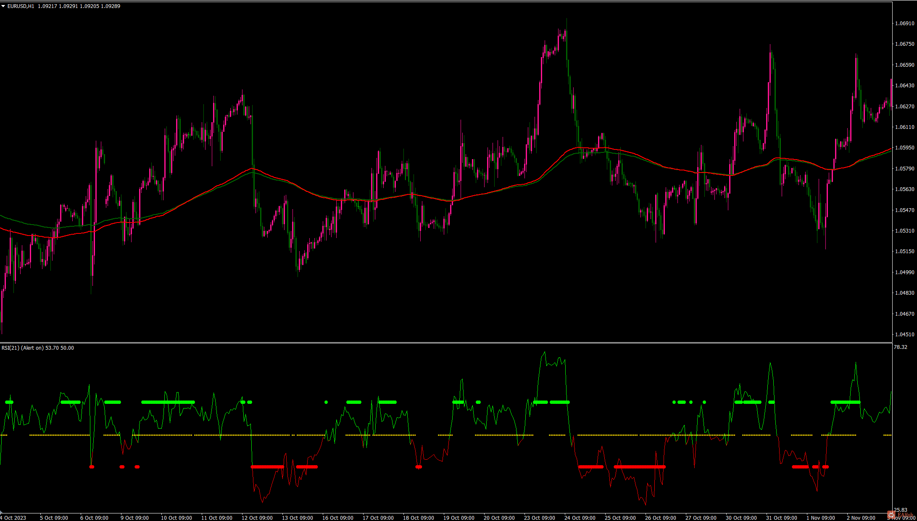Click the 1.04510 price axis label
The image size is (917, 521).
pyautogui.click(x=904, y=335)
